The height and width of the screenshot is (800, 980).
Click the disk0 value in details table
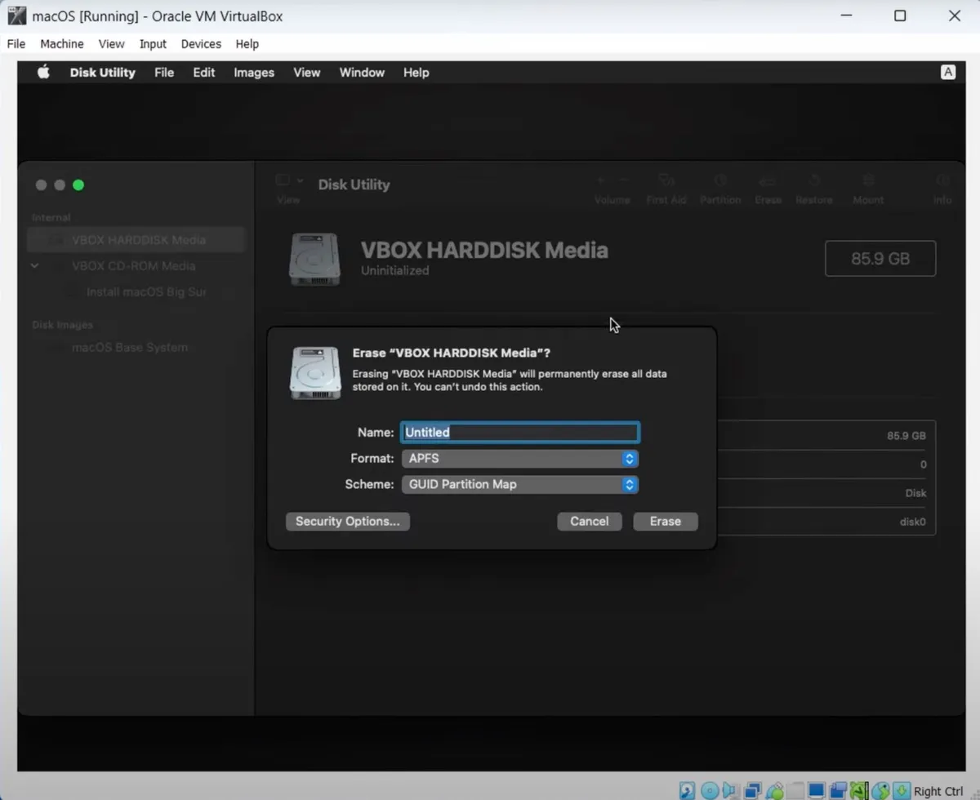tap(912, 521)
